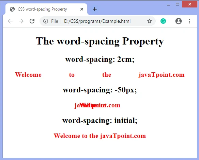
Task: Minimize the browser window
Action: pyautogui.click(x=168, y=5)
